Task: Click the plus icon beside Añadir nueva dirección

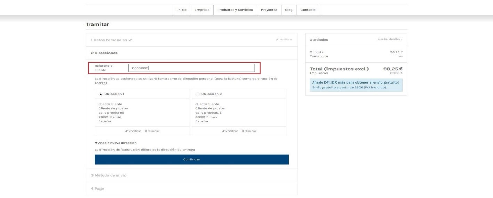Action: (96, 143)
